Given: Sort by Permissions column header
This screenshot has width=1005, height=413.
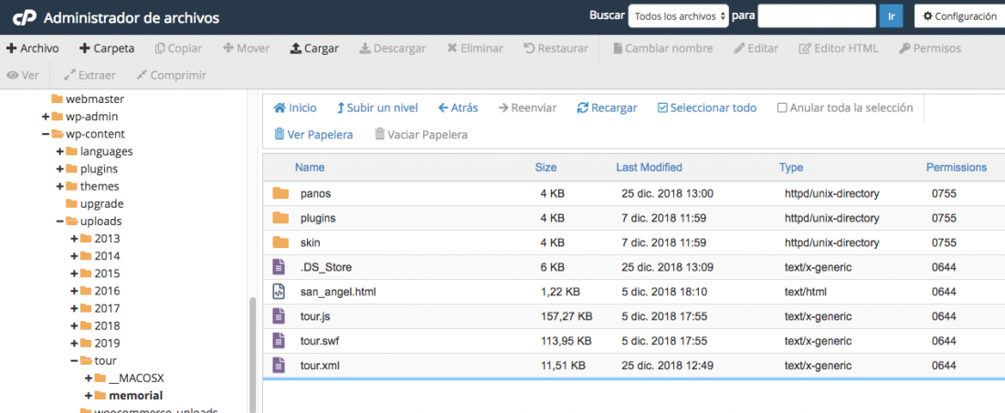Looking at the screenshot, I should pos(957,168).
